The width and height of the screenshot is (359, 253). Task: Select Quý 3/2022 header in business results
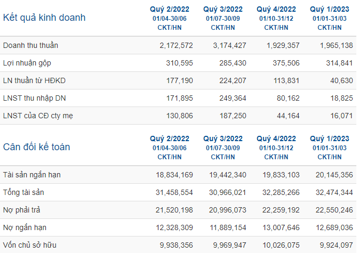point(223,10)
